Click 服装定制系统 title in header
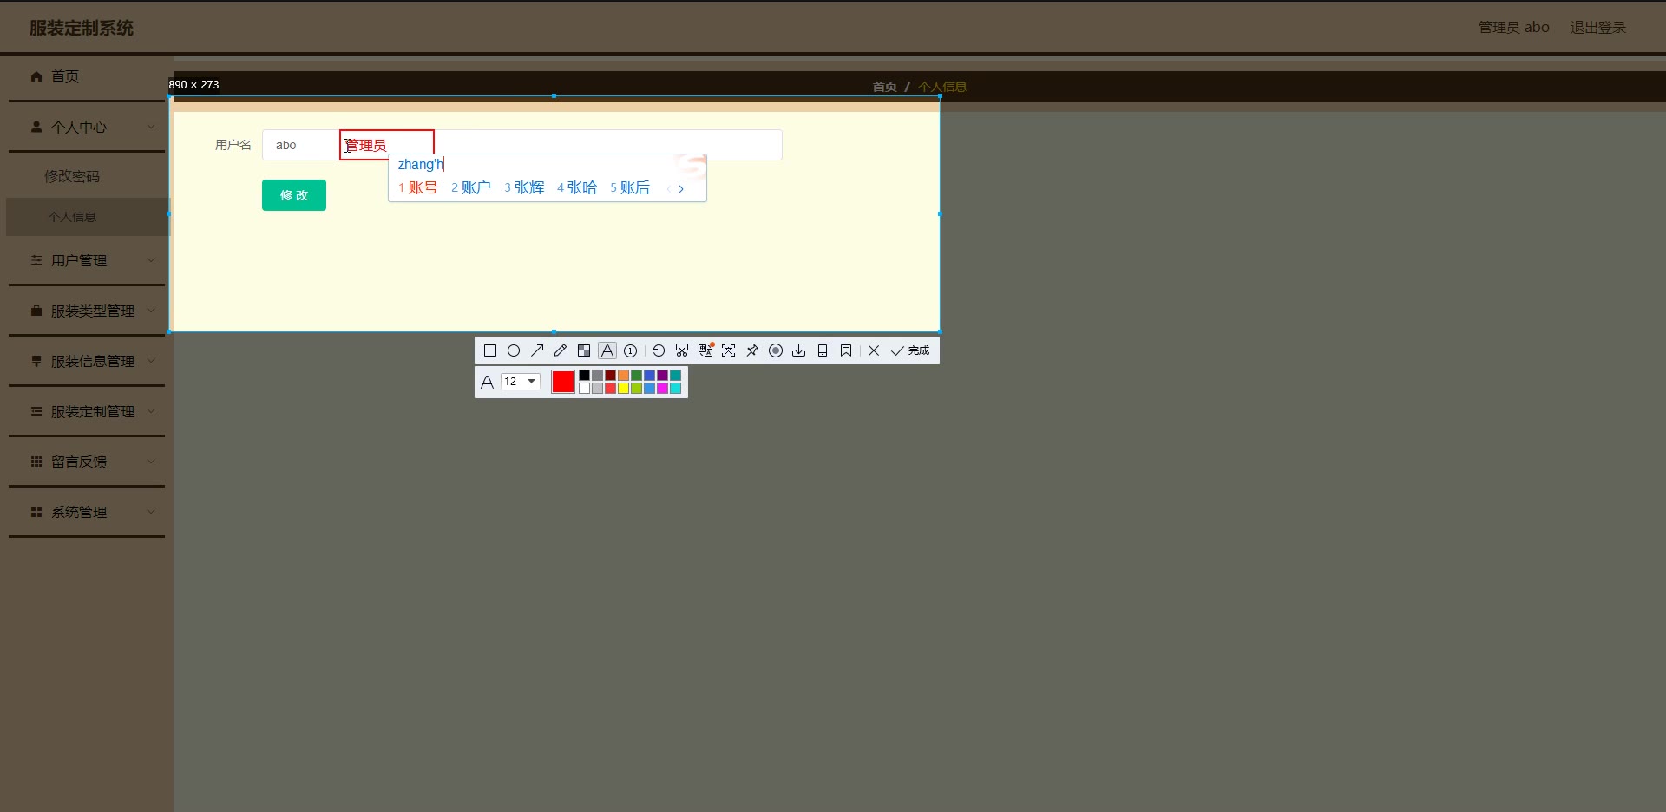The image size is (1666, 812). pyautogui.click(x=82, y=29)
